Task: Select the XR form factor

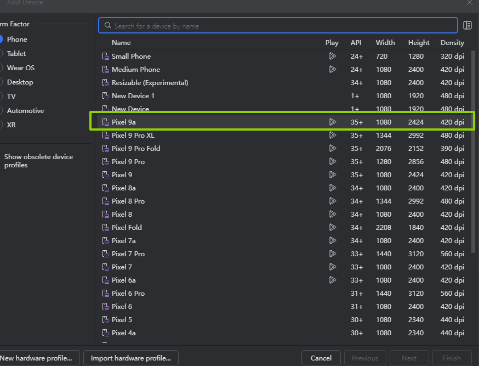Action: point(8,125)
